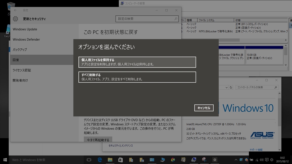This screenshot has width=292, height=164.
Task: Click the ASUS logo in System window
Action: (262, 135)
